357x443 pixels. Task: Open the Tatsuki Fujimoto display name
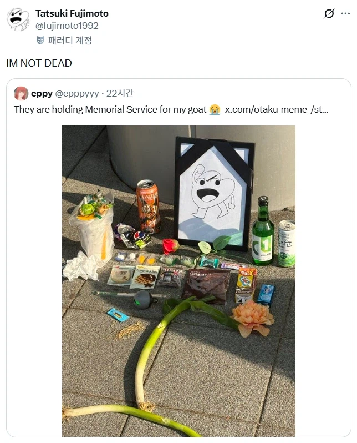[x=72, y=13]
